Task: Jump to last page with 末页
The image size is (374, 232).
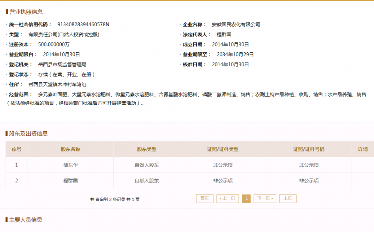Action: tap(288, 199)
